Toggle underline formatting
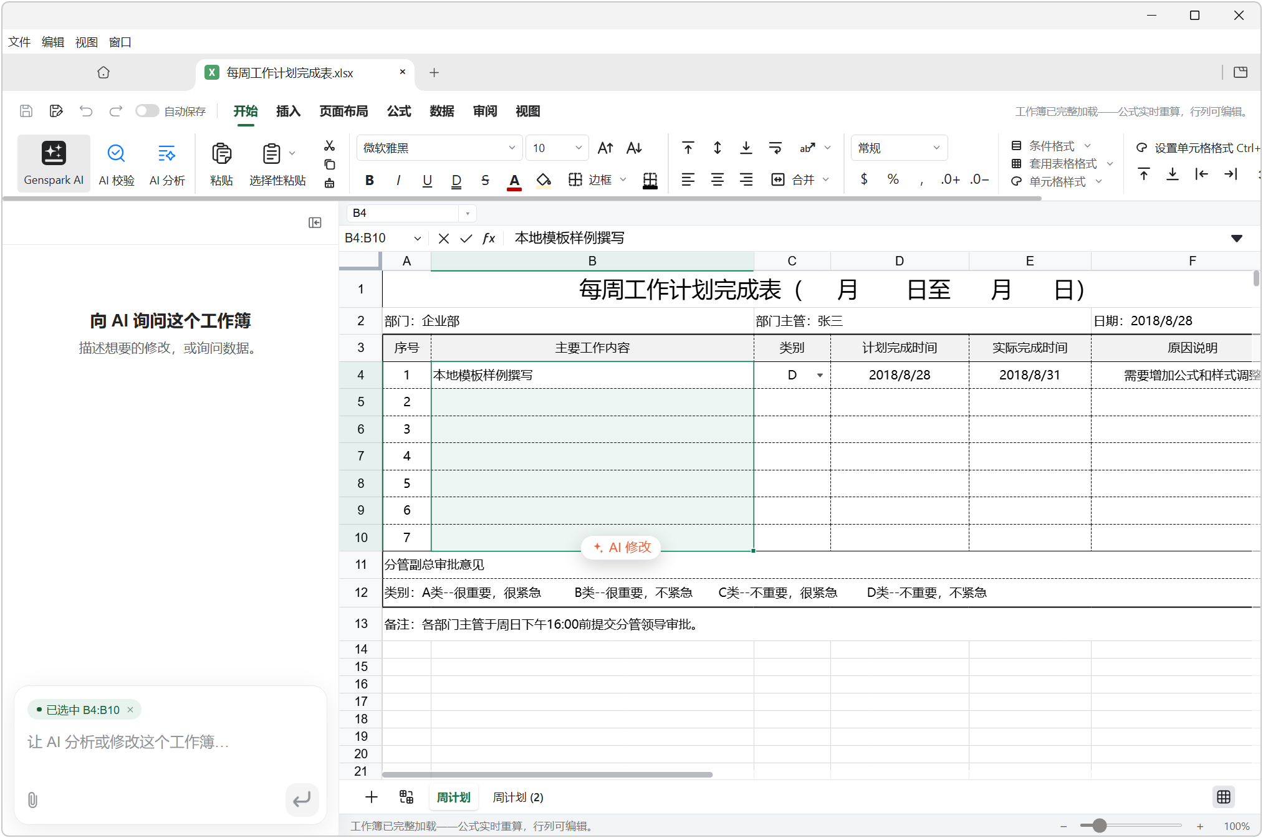This screenshot has width=1263, height=838. [427, 180]
